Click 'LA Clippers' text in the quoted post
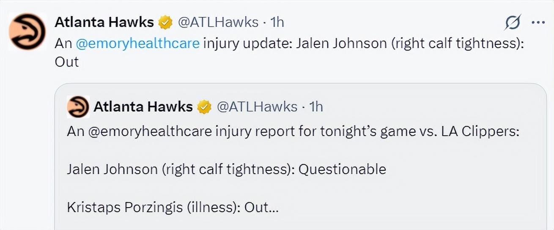 pos(480,131)
